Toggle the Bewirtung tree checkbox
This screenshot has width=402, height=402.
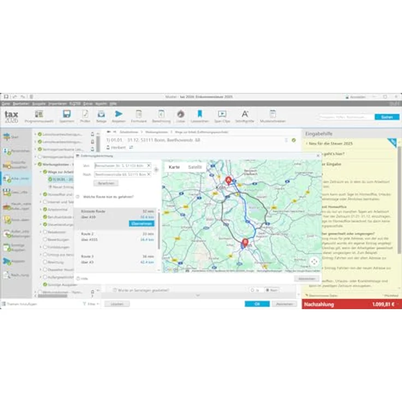(x=45, y=262)
